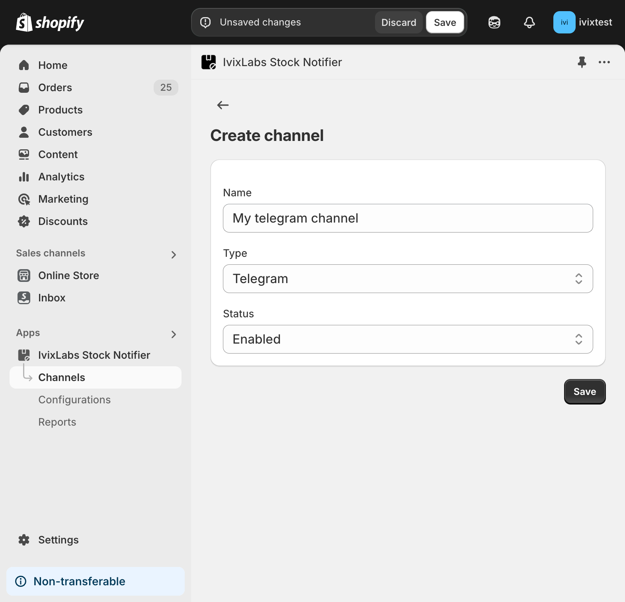Open Analytics in the sidebar
This screenshot has height=602, width=625.
click(96, 177)
